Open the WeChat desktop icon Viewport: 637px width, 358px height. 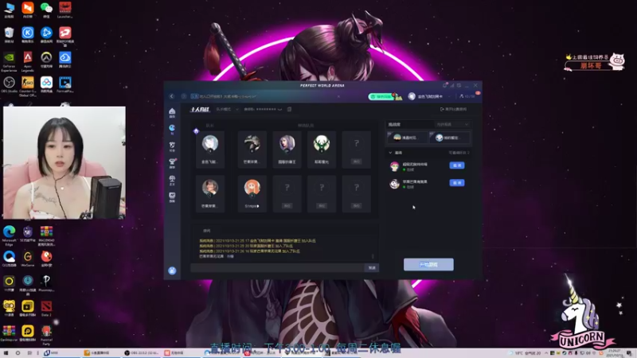point(46,10)
